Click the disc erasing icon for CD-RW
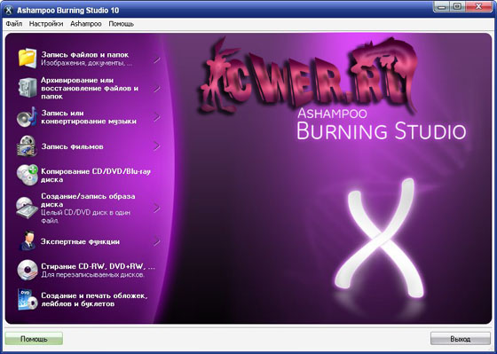This screenshot has width=497, height=354. (x=28, y=270)
